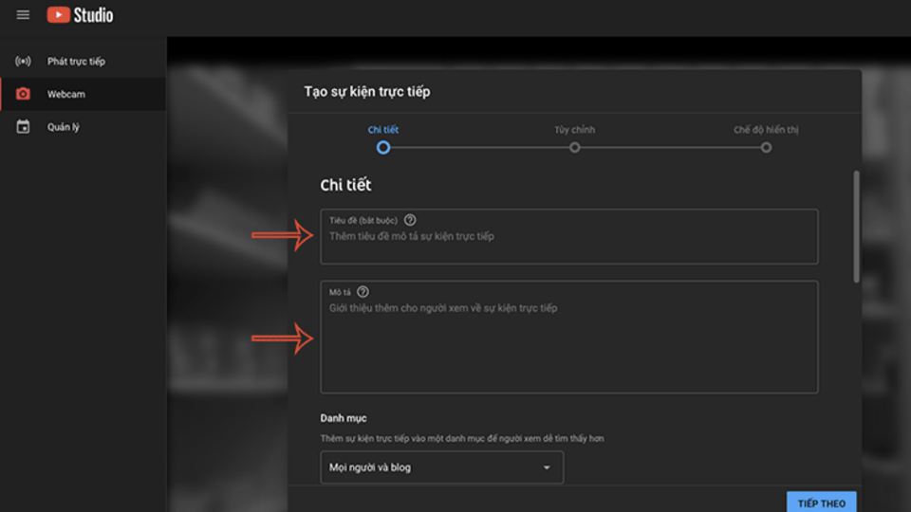Select Phát trực tiếp in sidebar
The image size is (911, 512).
[x=84, y=61]
